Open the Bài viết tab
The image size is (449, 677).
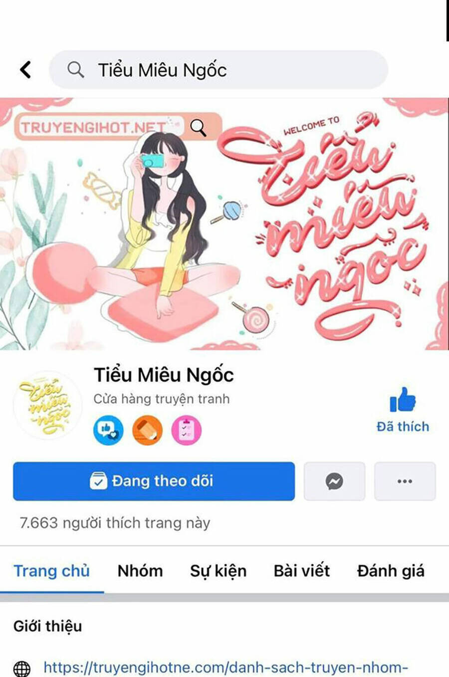pos(301,570)
